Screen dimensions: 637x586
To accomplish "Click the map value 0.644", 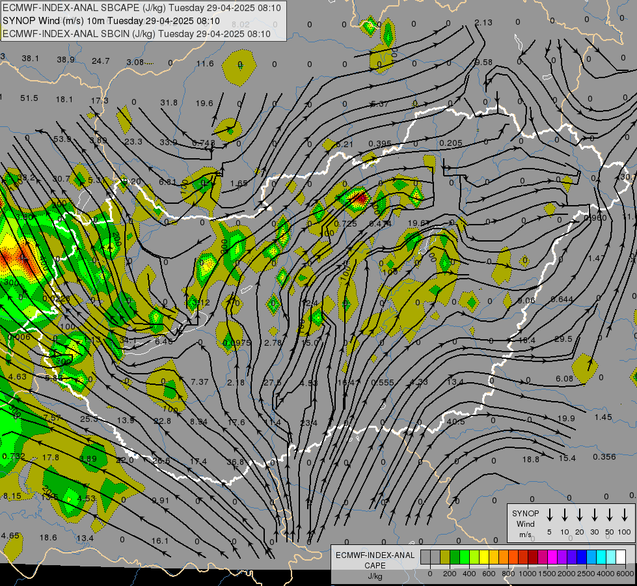I will click(x=562, y=300).
